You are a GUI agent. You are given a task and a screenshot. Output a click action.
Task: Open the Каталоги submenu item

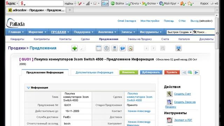pyautogui.click(x=184, y=39)
